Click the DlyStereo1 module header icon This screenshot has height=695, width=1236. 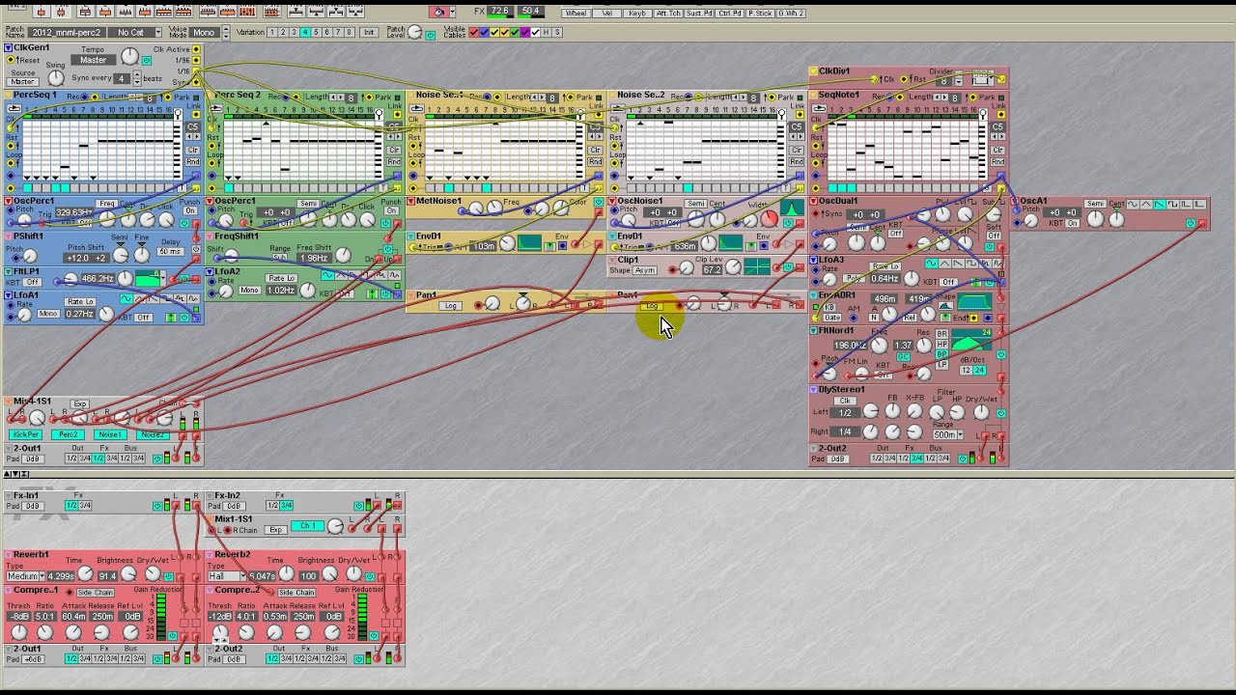tap(814, 390)
